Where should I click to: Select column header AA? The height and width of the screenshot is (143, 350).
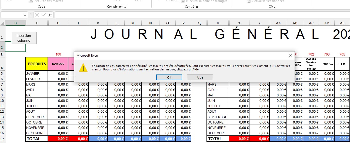(x=278, y=23)
